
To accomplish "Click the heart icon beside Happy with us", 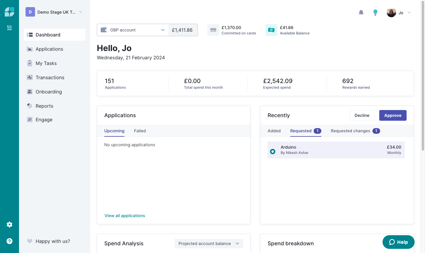I will pyautogui.click(x=30, y=241).
